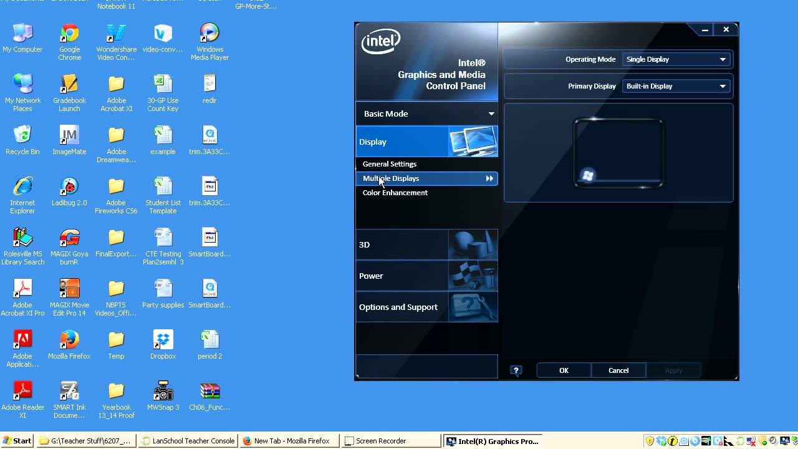Select General Settings under Display
The width and height of the screenshot is (798, 449).
coord(390,164)
